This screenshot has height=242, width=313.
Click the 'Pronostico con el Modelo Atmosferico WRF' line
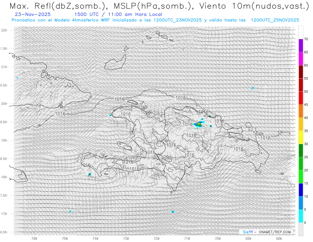coord(155,20)
